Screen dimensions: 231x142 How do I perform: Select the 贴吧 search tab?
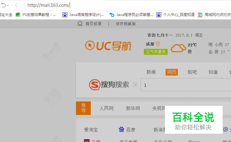coord(192,72)
